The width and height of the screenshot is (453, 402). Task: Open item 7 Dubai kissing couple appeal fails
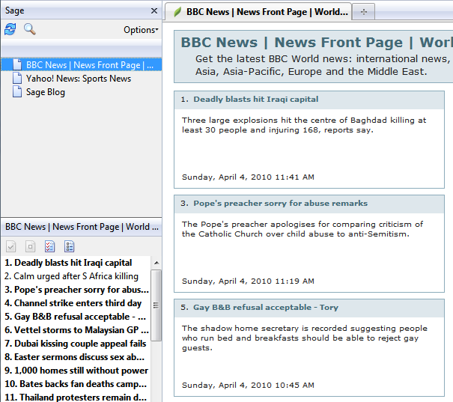(x=76, y=344)
